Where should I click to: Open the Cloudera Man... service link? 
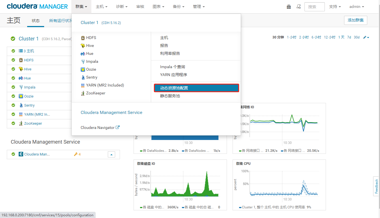point(37,154)
